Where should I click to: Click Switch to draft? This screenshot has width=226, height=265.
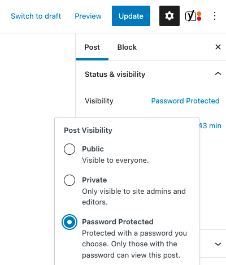pyautogui.click(x=36, y=16)
